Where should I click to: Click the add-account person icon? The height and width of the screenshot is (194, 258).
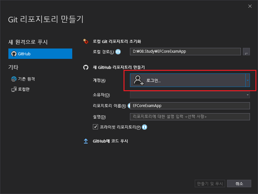(139, 80)
